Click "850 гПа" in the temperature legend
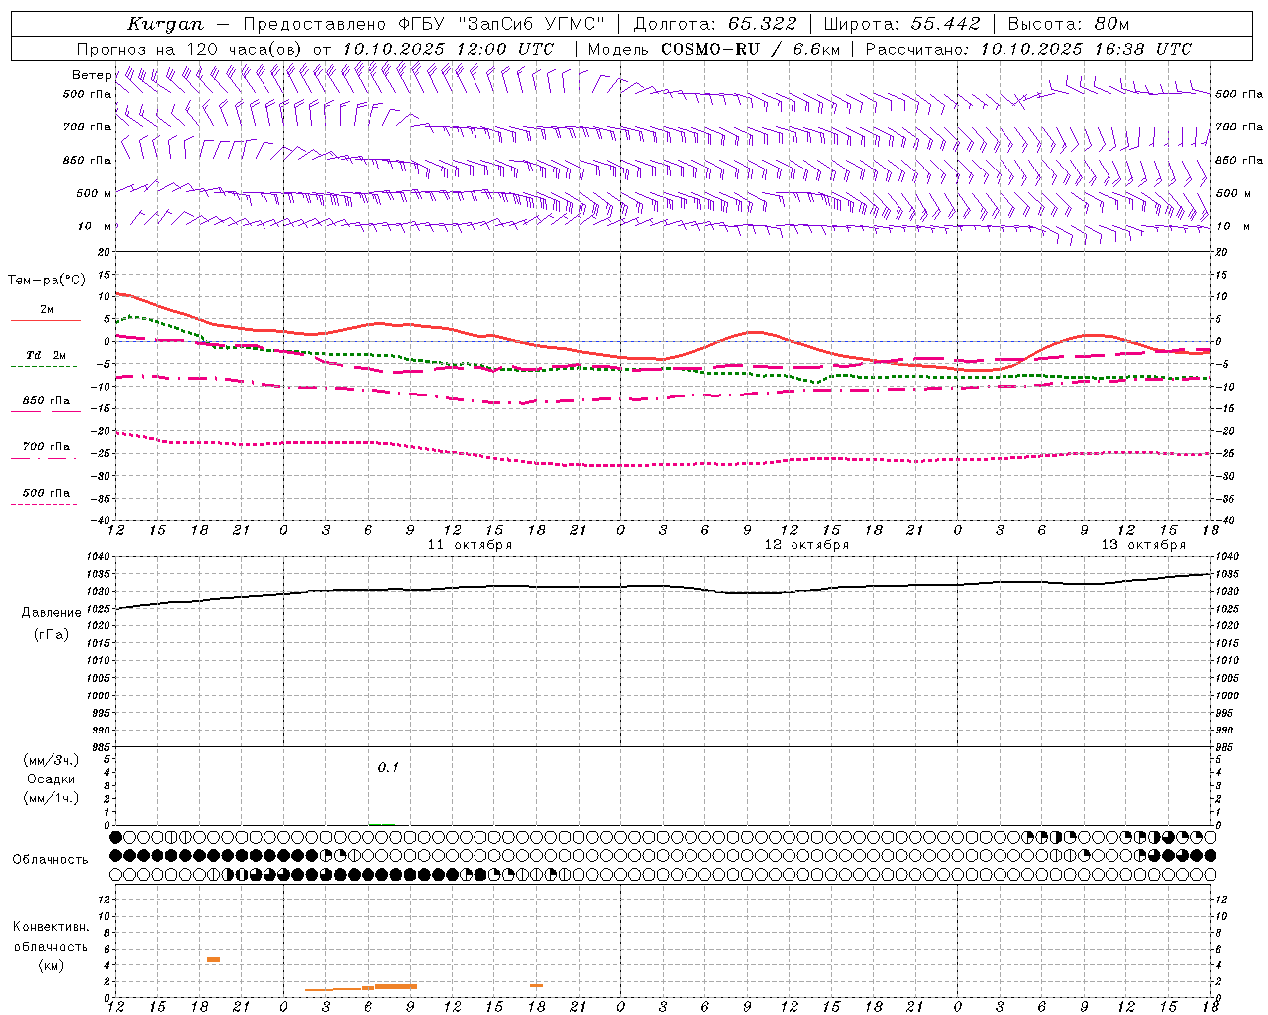Screen dimensions: 1268x1015 [x=47, y=401]
